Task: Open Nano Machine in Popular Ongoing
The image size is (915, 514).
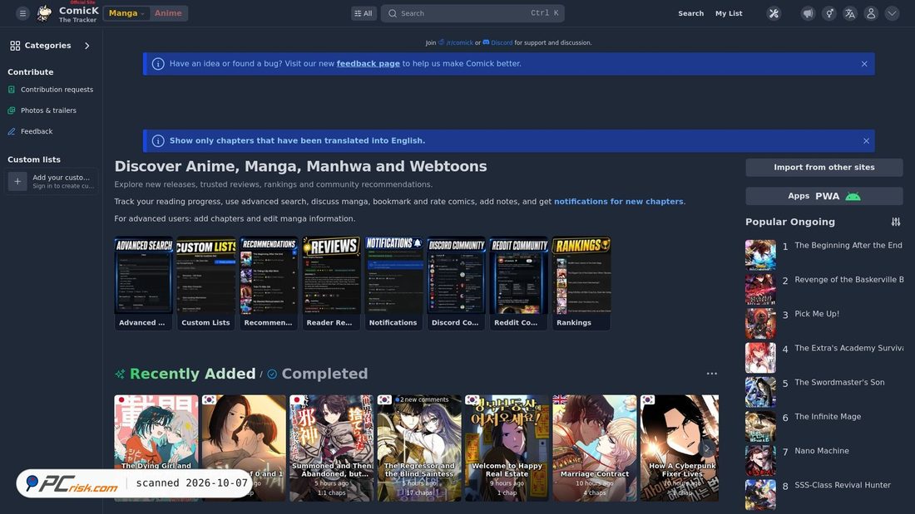Action: point(822,451)
